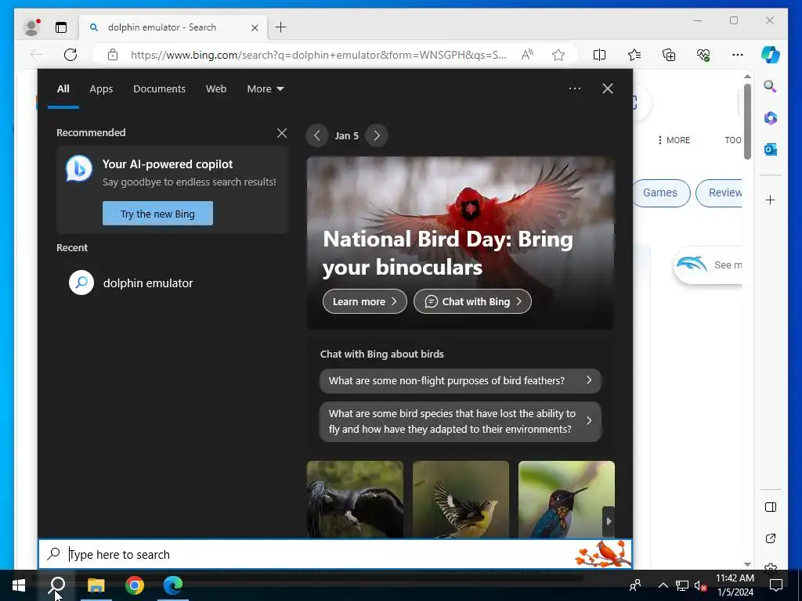Switch to the Documents filter tab

[160, 89]
